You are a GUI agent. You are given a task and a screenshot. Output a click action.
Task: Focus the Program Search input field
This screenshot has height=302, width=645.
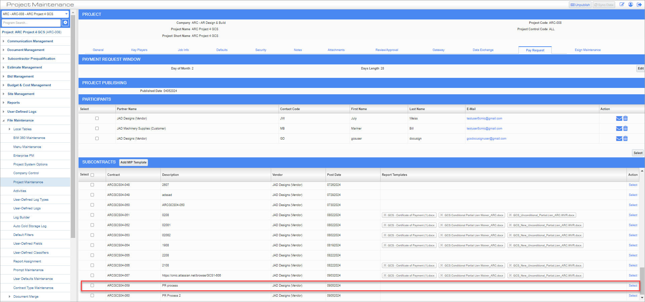coord(31,23)
